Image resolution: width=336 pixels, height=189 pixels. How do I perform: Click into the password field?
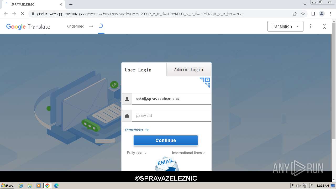point(171,115)
